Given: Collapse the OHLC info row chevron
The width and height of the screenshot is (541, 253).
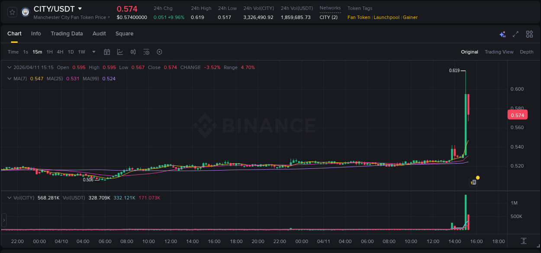Looking at the screenshot, I should point(10,67).
